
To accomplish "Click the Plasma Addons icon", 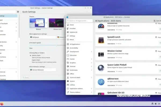I will click(68, 92).
